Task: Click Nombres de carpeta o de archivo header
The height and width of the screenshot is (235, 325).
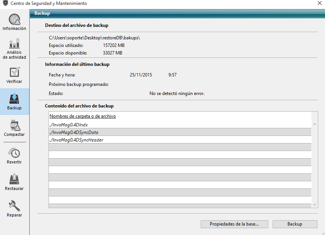Action: pos(83,116)
